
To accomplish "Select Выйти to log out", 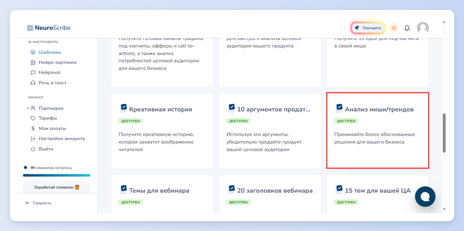I will (x=46, y=149).
